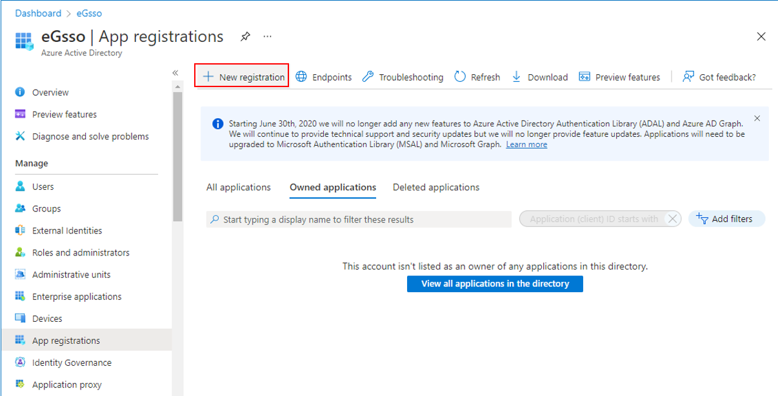Open the Learn more link
Viewport: 778px width, 396px height.
tap(526, 144)
